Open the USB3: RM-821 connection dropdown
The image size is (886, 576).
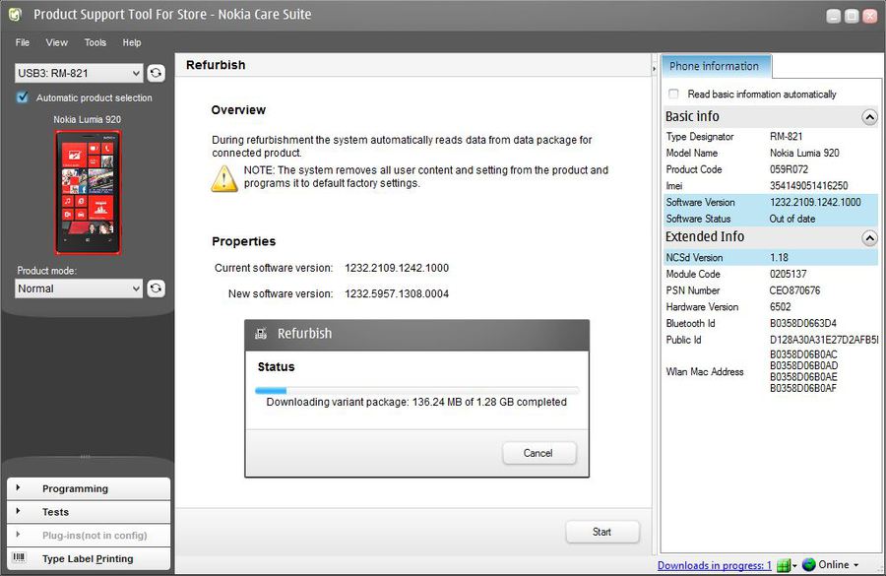(x=79, y=73)
